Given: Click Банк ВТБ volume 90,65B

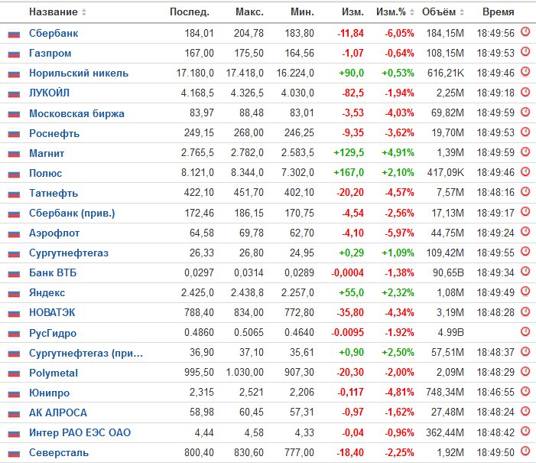Looking at the screenshot, I should [448, 272].
